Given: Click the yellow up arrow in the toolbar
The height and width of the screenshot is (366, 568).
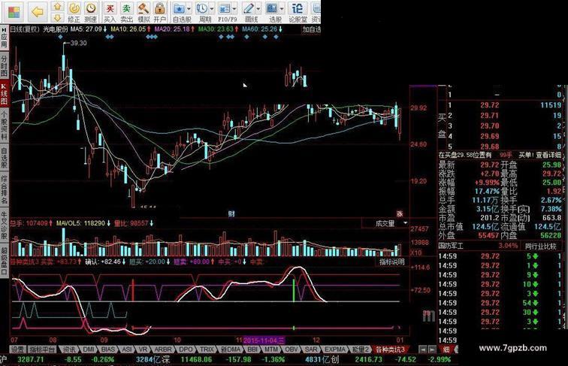Looking at the screenshot, I should coord(57,6).
